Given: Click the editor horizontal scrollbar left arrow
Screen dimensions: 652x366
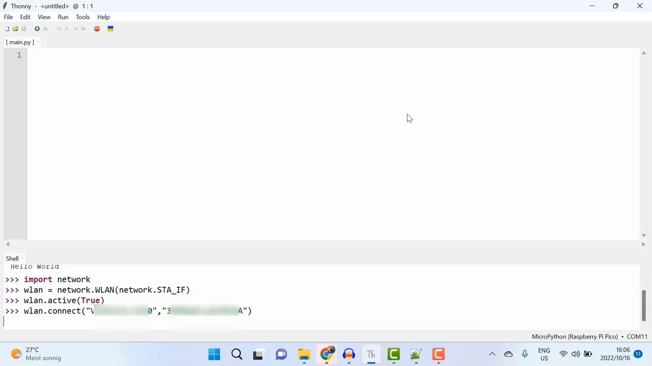Looking at the screenshot, I should [8, 245].
